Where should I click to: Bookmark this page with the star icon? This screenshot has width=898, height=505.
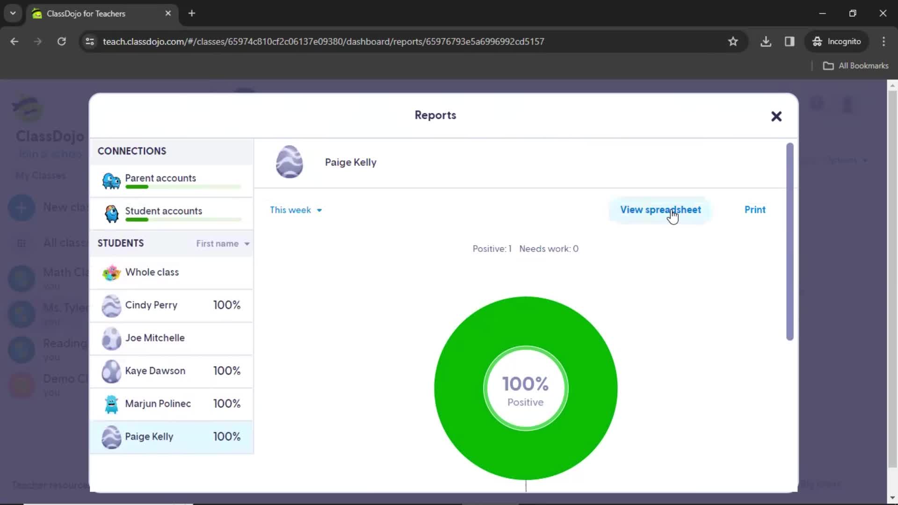(733, 42)
